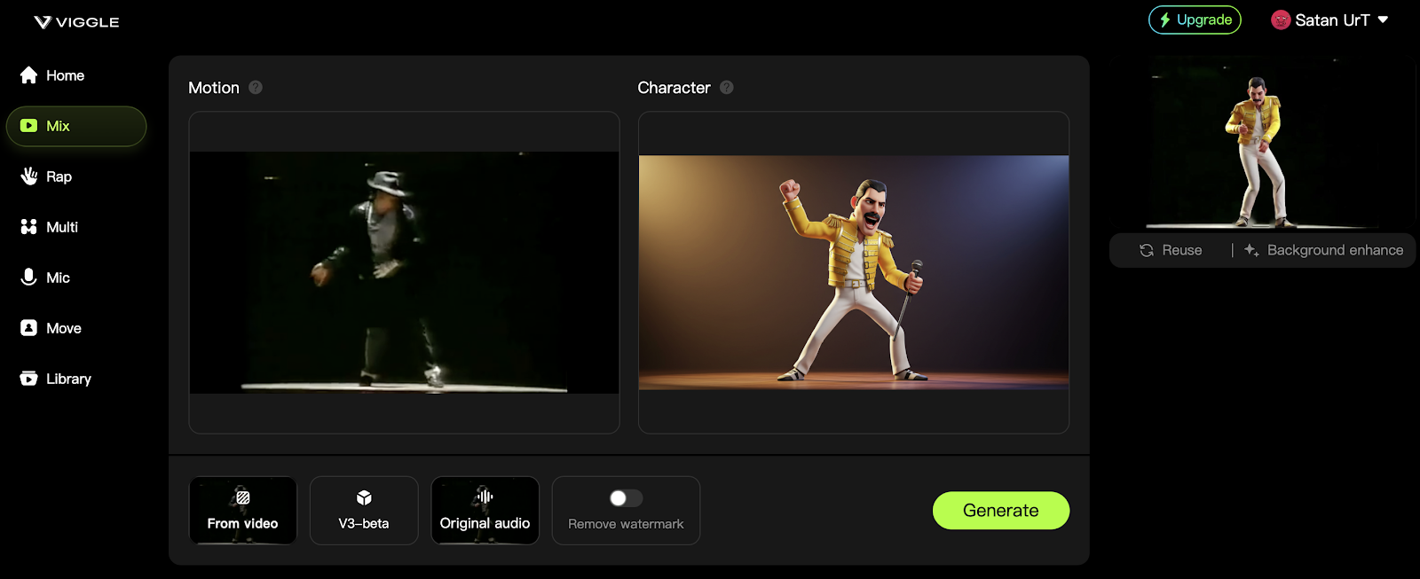Click the Motion help question icon
This screenshot has width=1420, height=579.
point(256,87)
